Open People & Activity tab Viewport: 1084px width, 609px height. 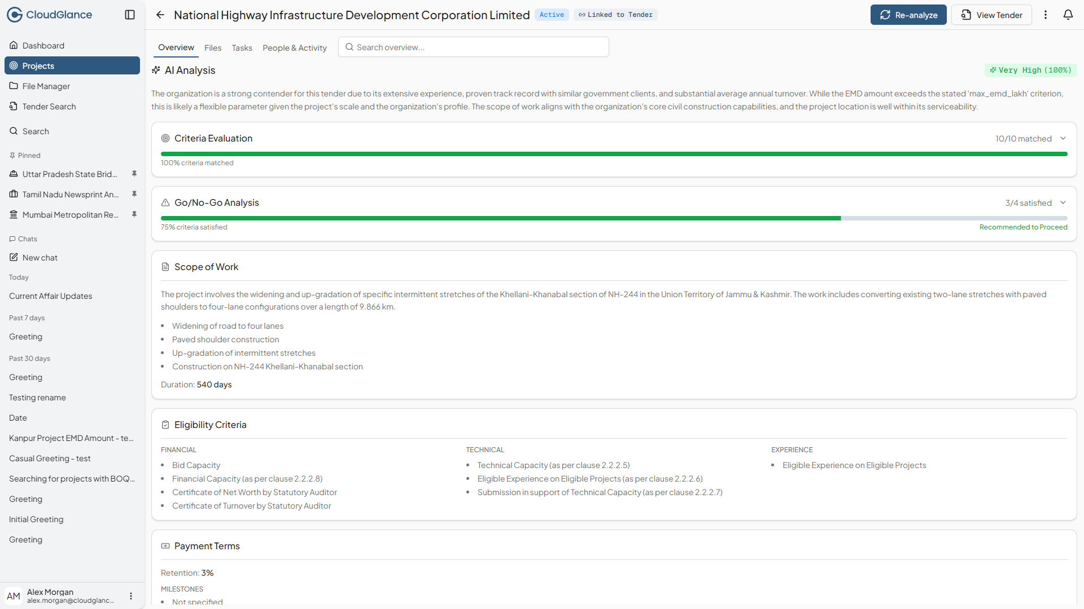click(x=295, y=48)
